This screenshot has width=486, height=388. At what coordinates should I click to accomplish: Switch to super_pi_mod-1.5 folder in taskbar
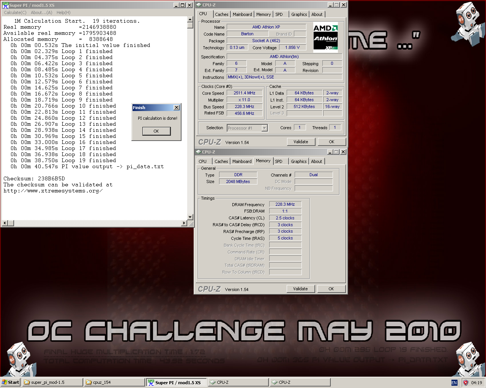coord(52,382)
